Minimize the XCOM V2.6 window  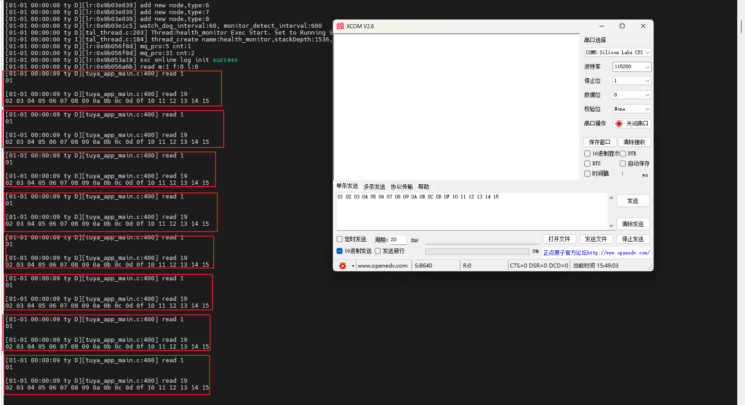(x=602, y=26)
